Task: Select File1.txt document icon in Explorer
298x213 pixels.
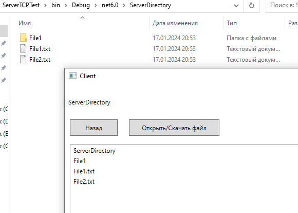Action: [23, 48]
